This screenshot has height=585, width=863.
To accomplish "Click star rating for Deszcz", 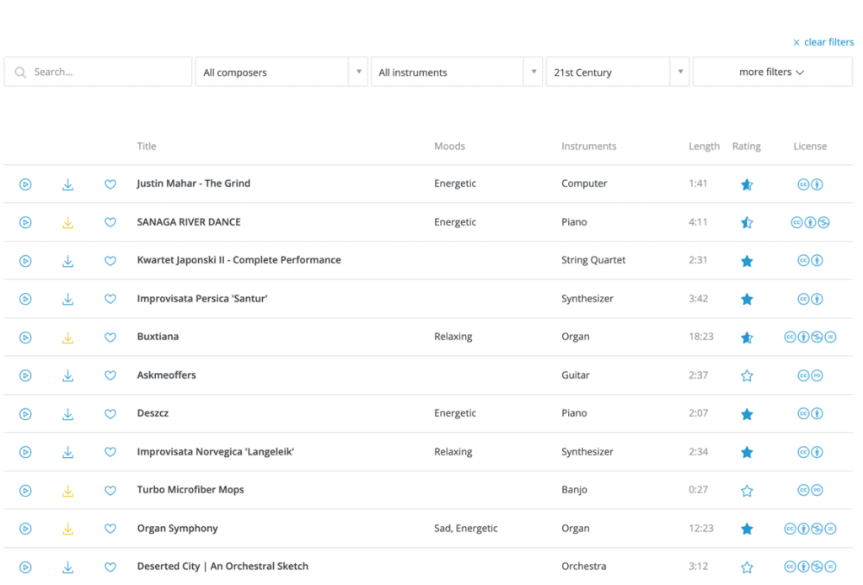I will [747, 414].
